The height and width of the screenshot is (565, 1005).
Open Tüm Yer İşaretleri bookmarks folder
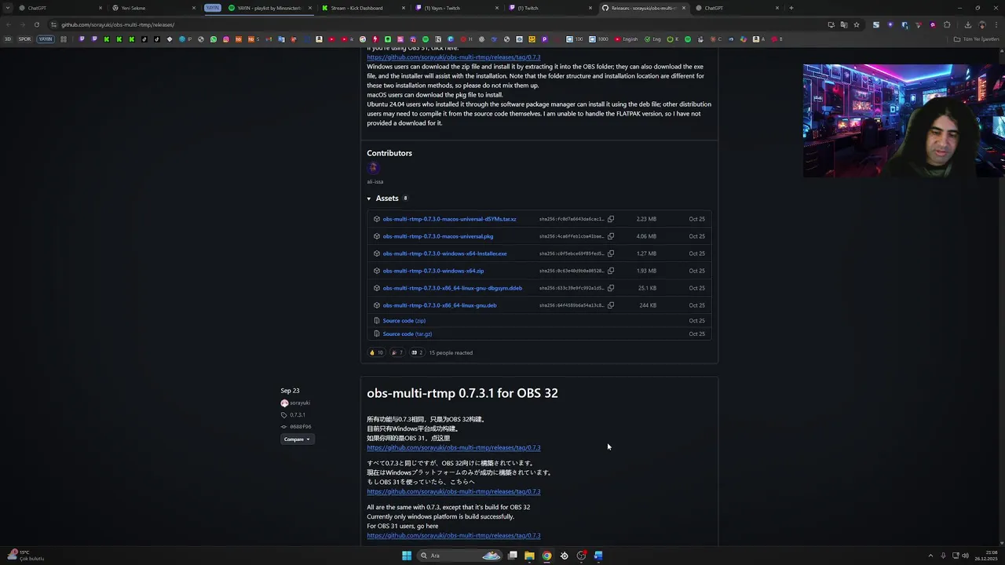tap(978, 38)
